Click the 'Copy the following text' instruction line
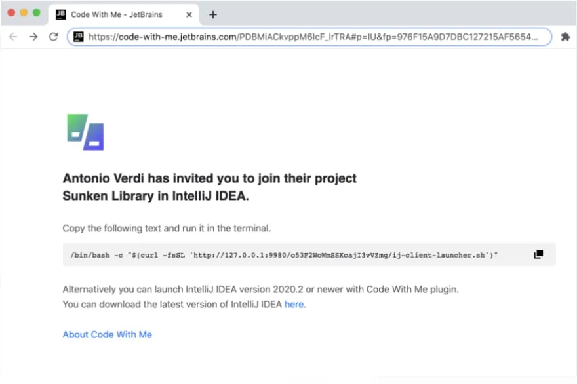The width and height of the screenshot is (577, 384). pos(167,228)
